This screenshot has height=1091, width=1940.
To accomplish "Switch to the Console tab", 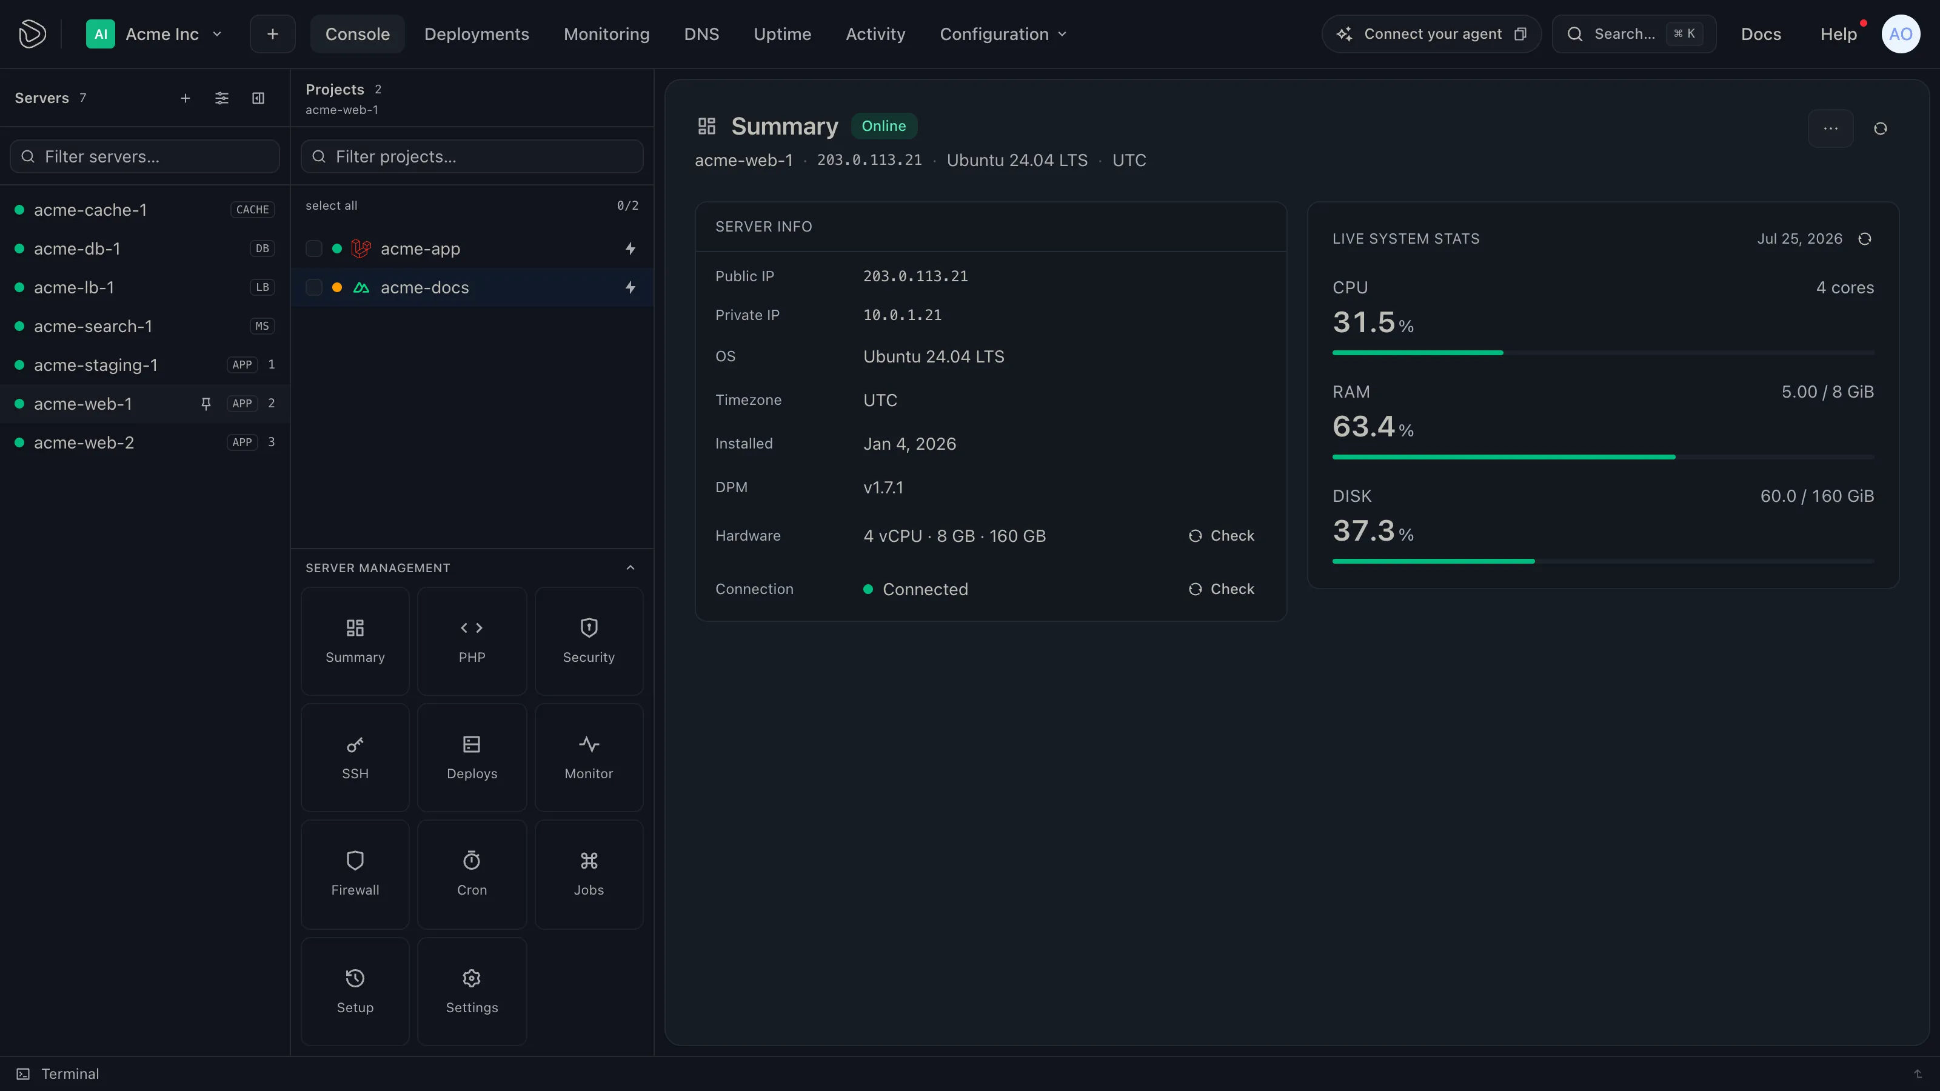I will click(x=357, y=34).
